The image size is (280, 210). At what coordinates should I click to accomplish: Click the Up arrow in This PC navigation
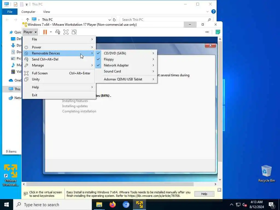28,19
